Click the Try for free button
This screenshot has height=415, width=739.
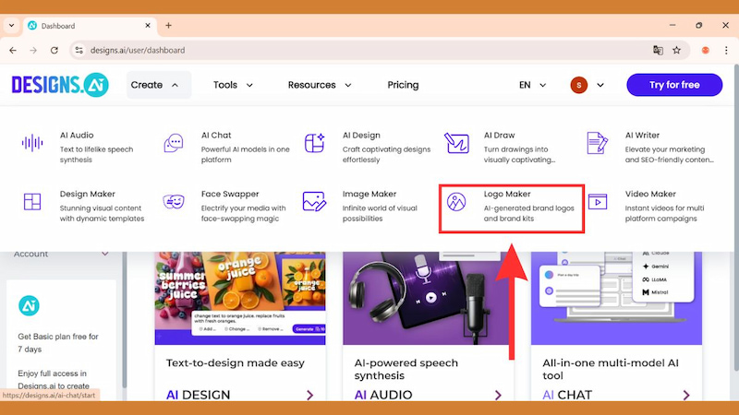(x=674, y=85)
